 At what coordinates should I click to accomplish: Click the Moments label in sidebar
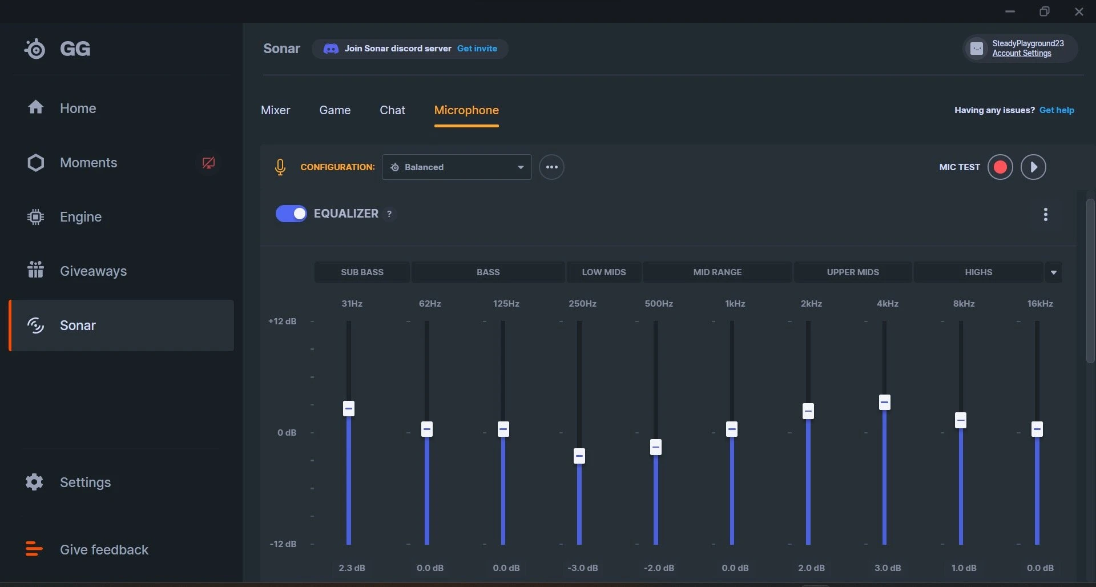pyautogui.click(x=88, y=163)
